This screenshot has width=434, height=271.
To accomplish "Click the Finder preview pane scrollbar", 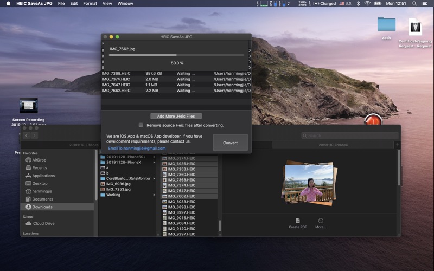I will coord(399,168).
